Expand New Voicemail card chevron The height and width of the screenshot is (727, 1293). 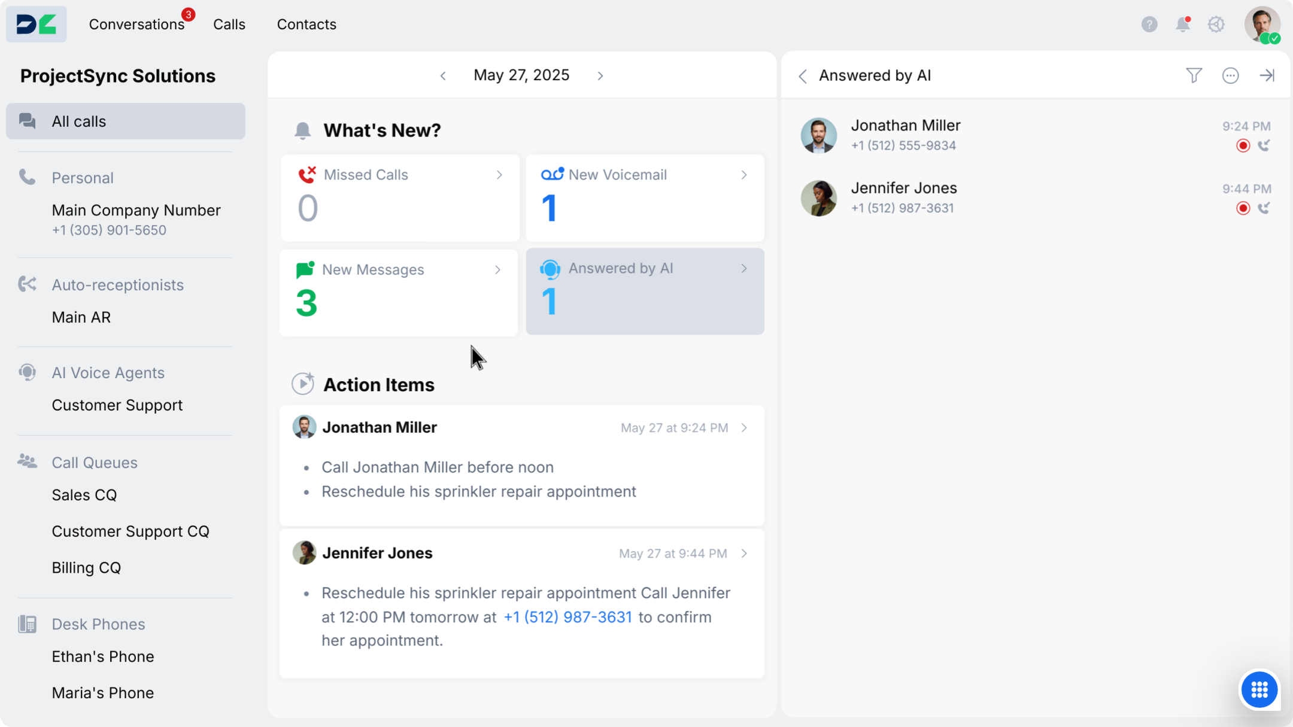[744, 175]
